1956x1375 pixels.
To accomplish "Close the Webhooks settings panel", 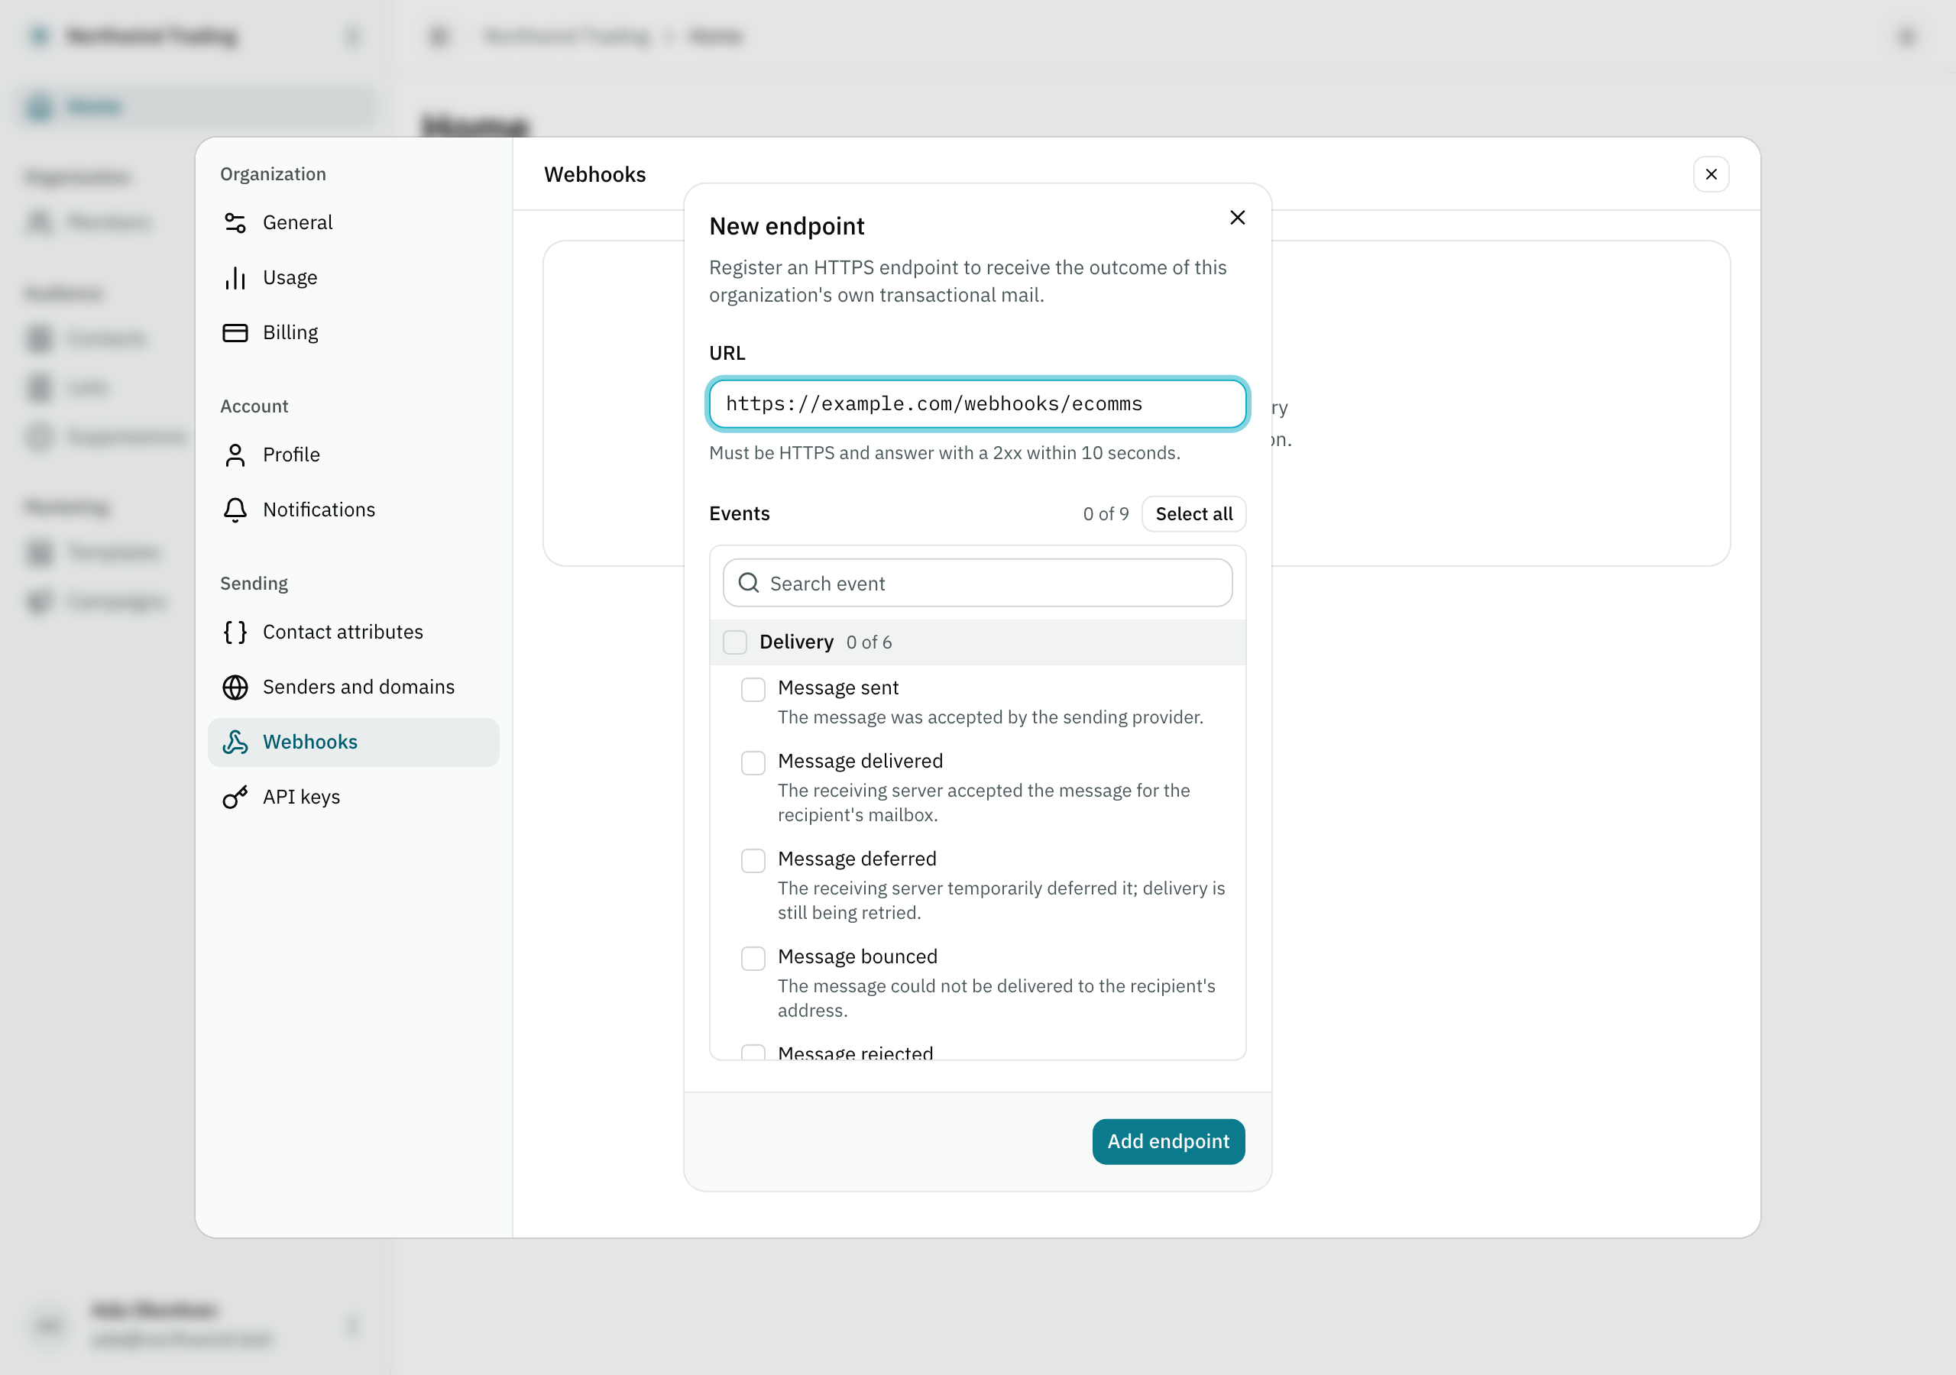I will tap(1711, 175).
